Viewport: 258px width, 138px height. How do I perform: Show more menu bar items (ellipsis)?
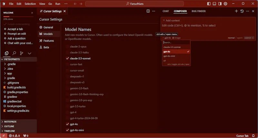click(x=66, y=4)
